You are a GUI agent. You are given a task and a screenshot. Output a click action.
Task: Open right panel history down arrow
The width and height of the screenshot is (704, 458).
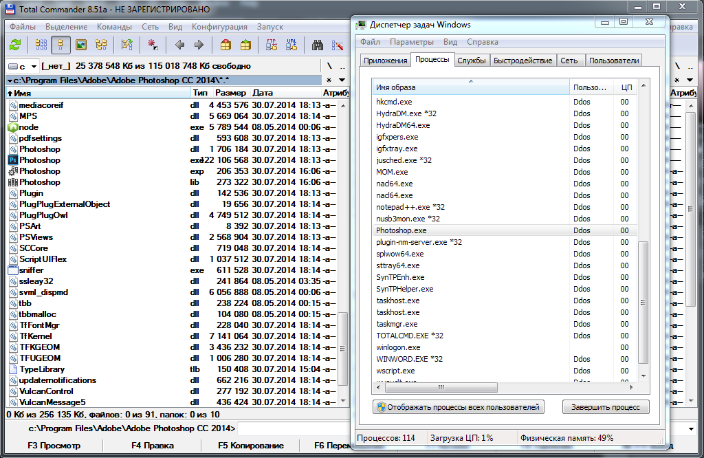(690, 80)
